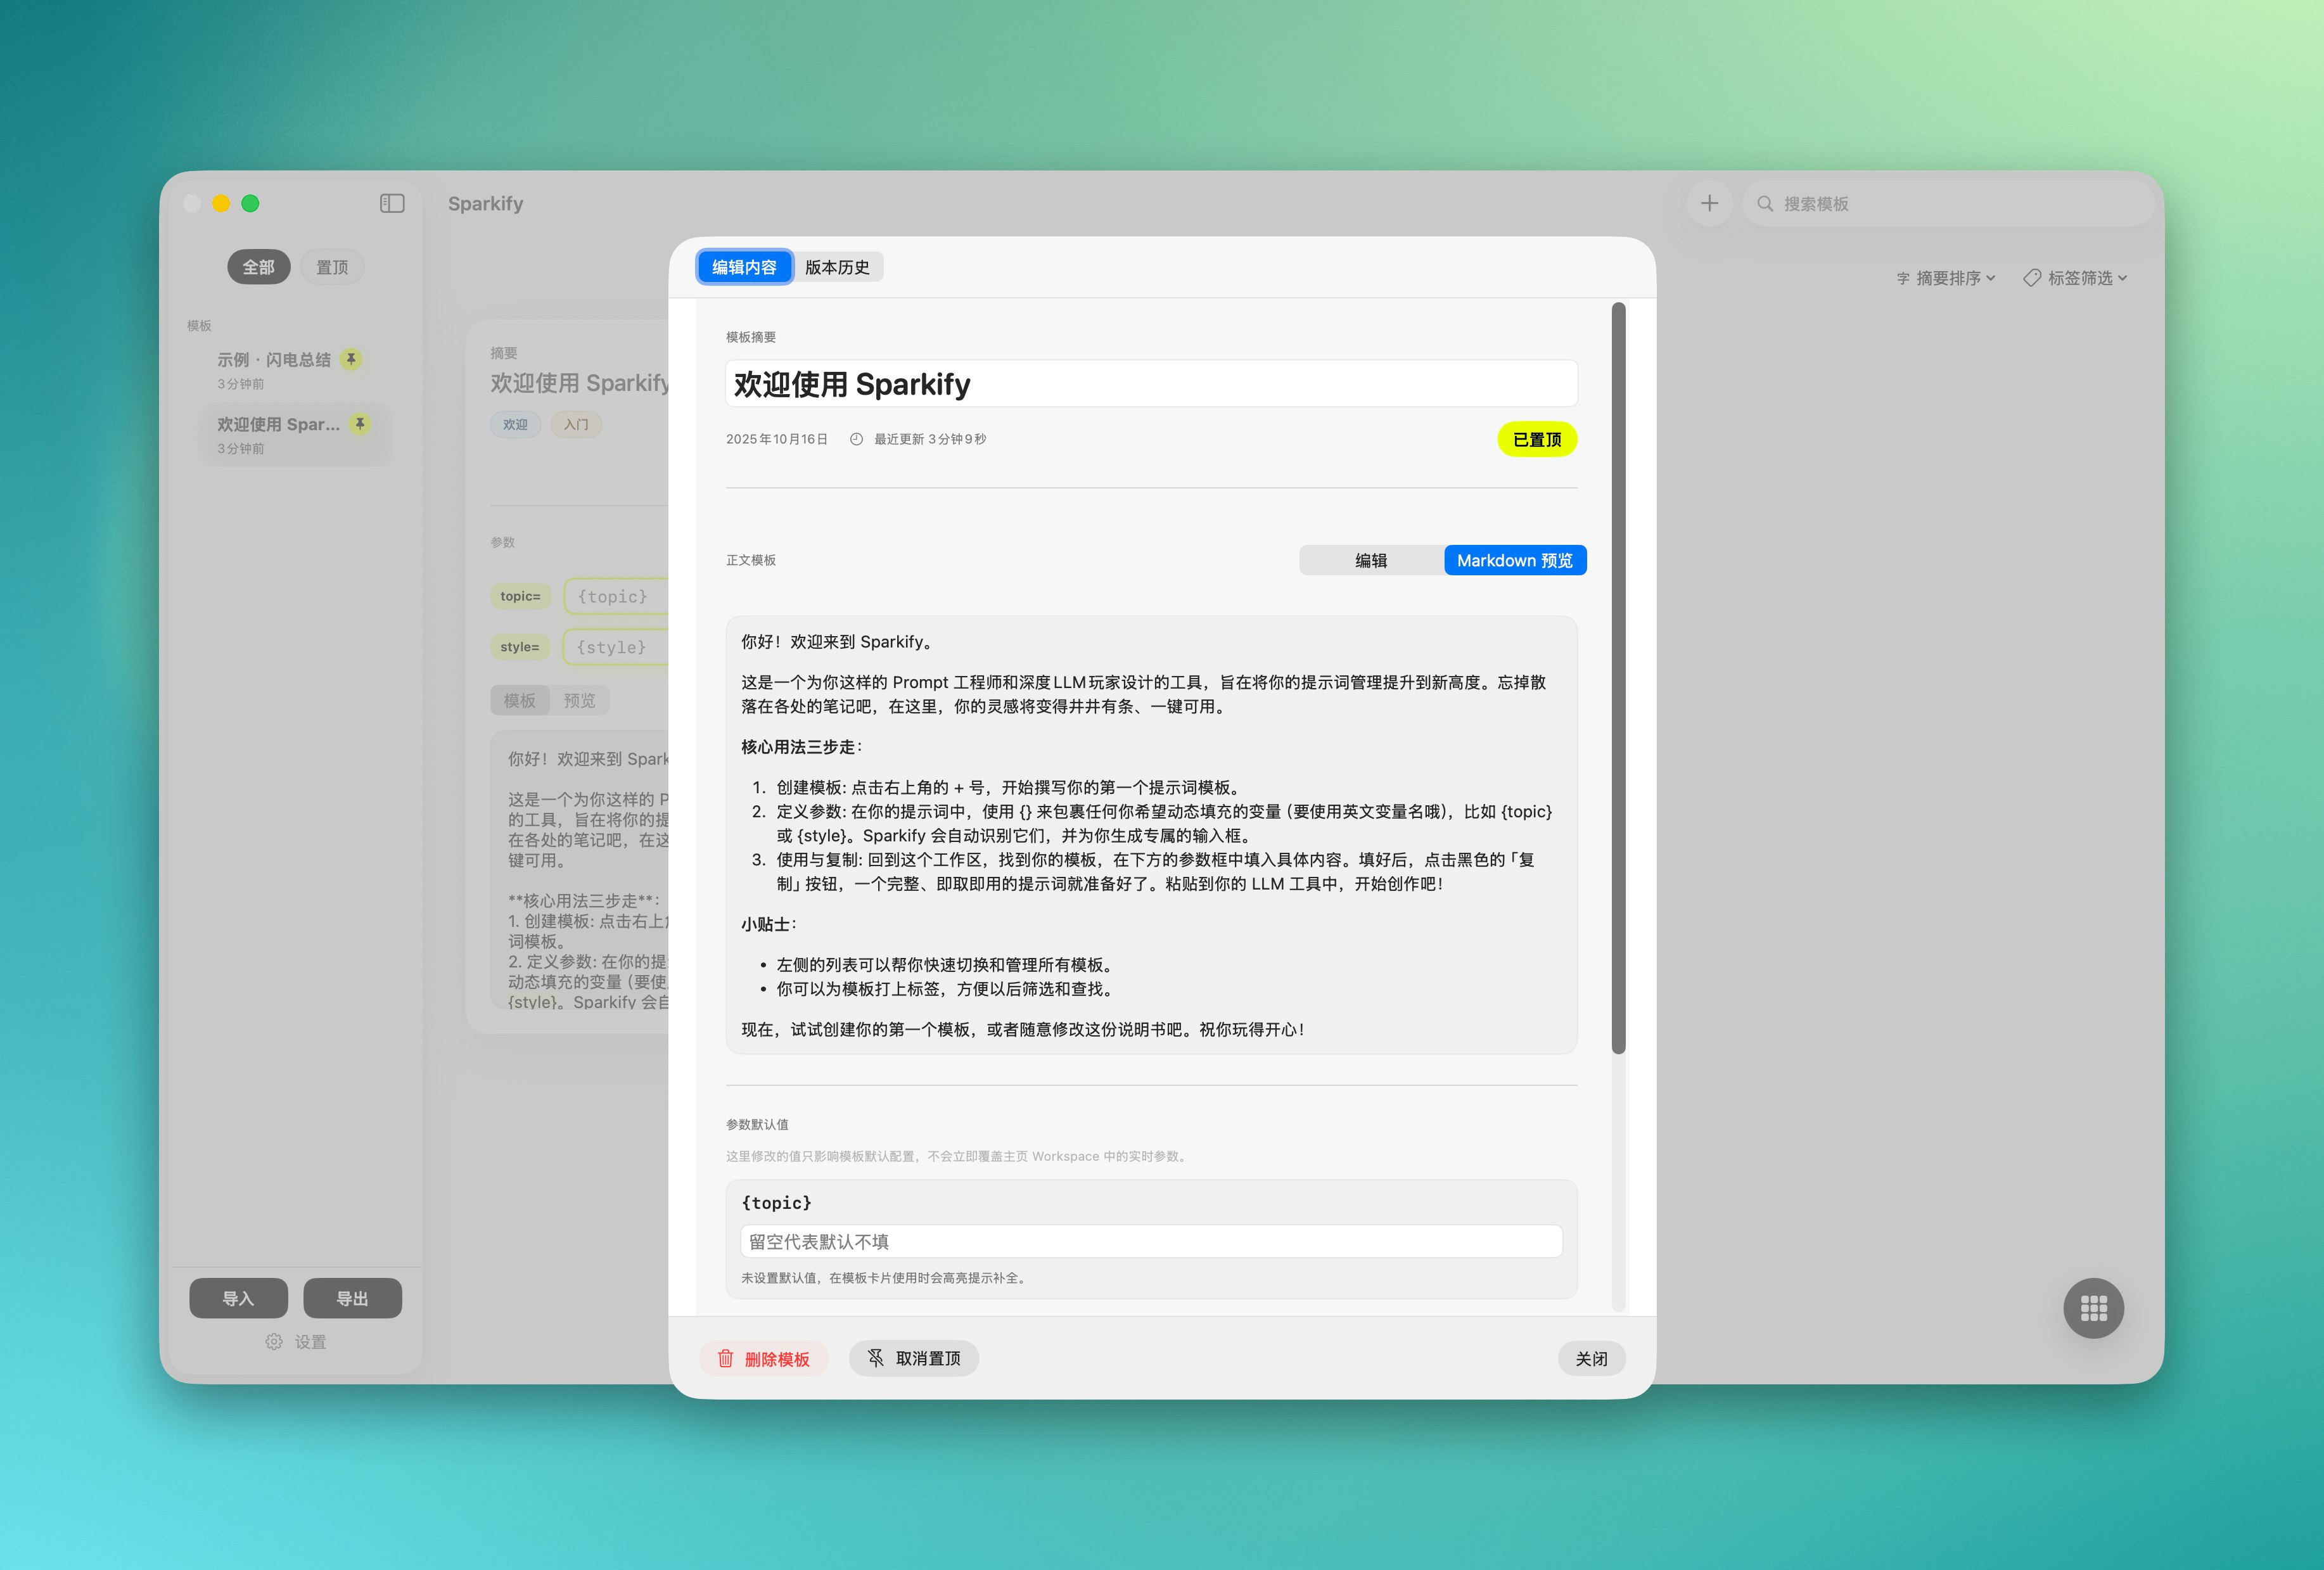Open the grid icon floating button
Image resolution: width=2324 pixels, height=1570 pixels.
click(2093, 1308)
